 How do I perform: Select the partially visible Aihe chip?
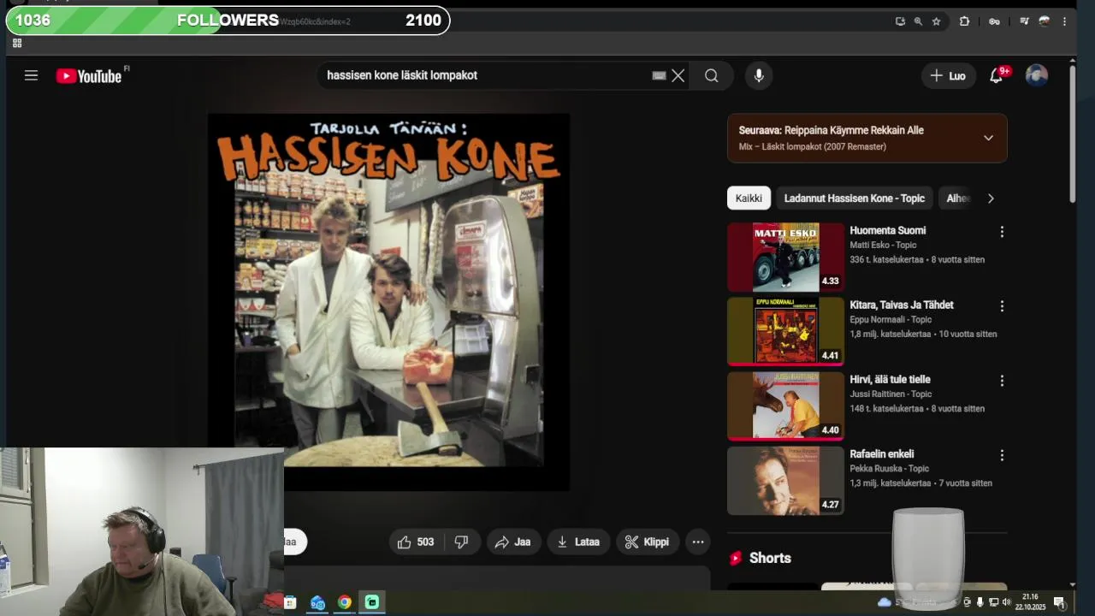pyautogui.click(x=957, y=198)
